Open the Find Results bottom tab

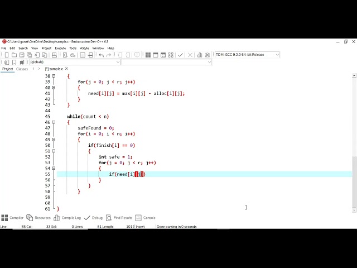(x=119, y=218)
